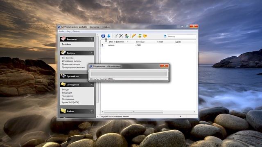The width and height of the screenshot is (262, 147).
Task: Open Принятые вызовы list
Action: click(x=71, y=64)
